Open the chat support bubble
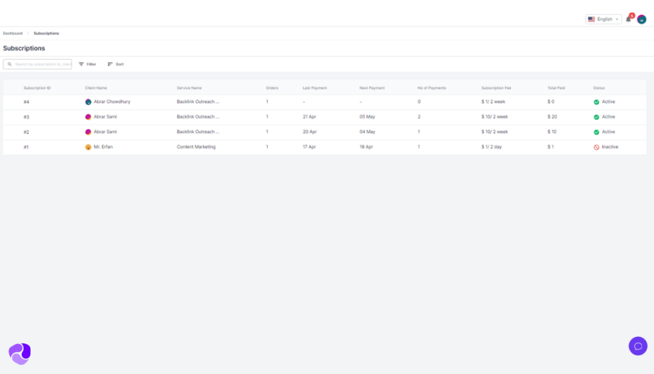The height and width of the screenshot is (374, 654). [637, 346]
